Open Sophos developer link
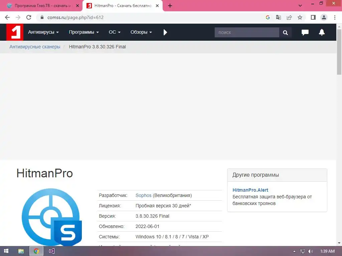This screenshot has width=342, height=256. [143, 195]
